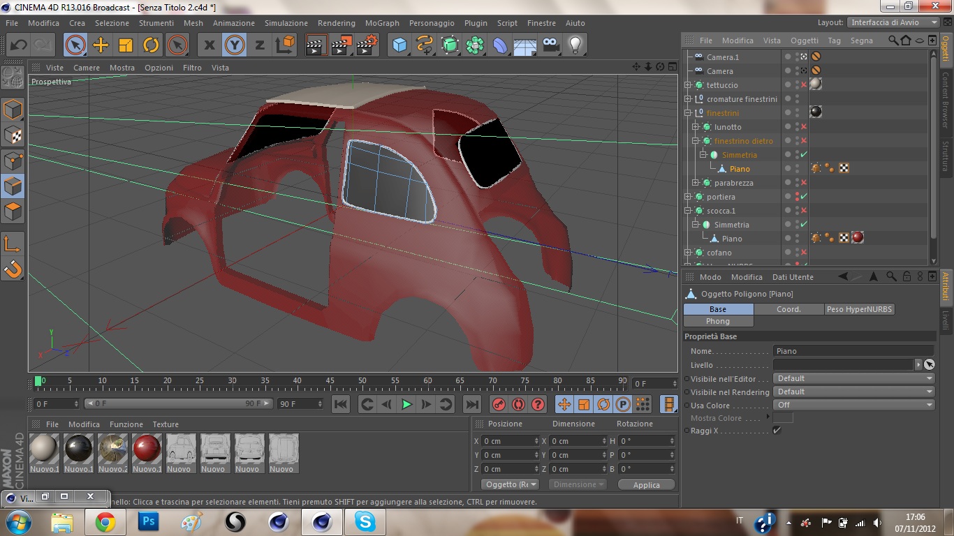Add a Cube primitive object
The height and width of the screenshot is (536, 954).
399,45
